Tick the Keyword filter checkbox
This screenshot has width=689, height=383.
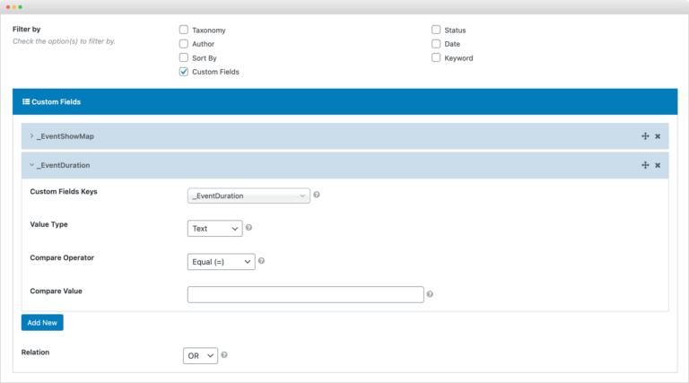pos(436,57)
